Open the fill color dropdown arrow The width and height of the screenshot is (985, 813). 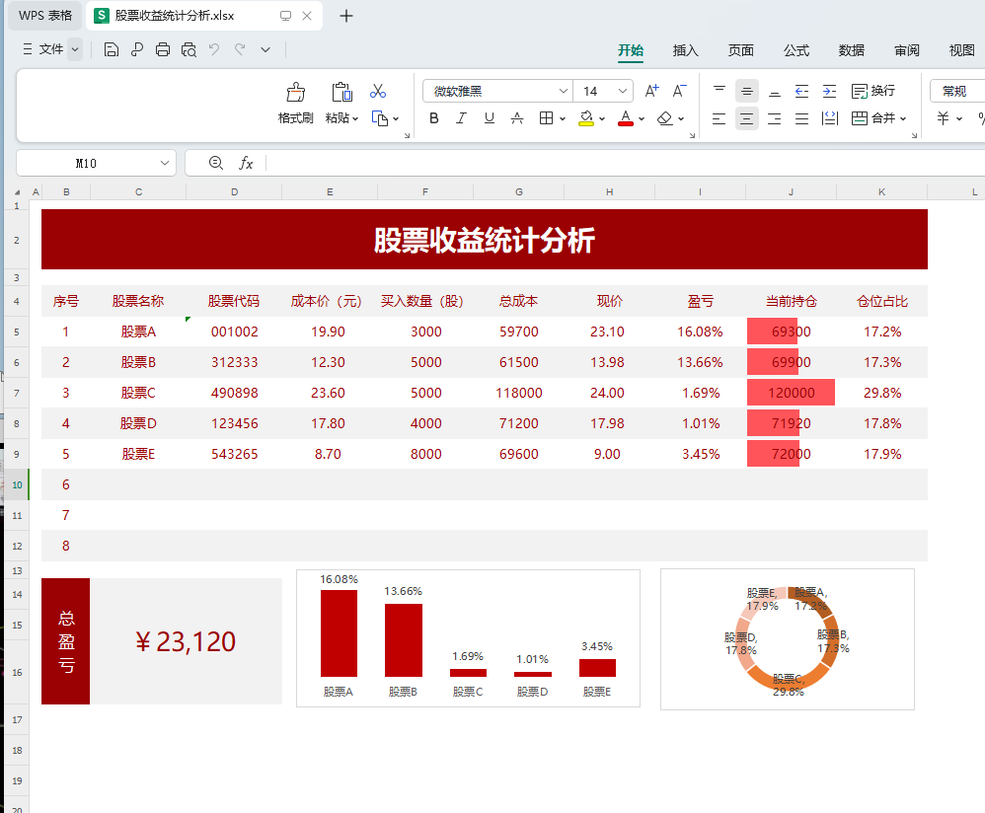click(x=601, y=117)
